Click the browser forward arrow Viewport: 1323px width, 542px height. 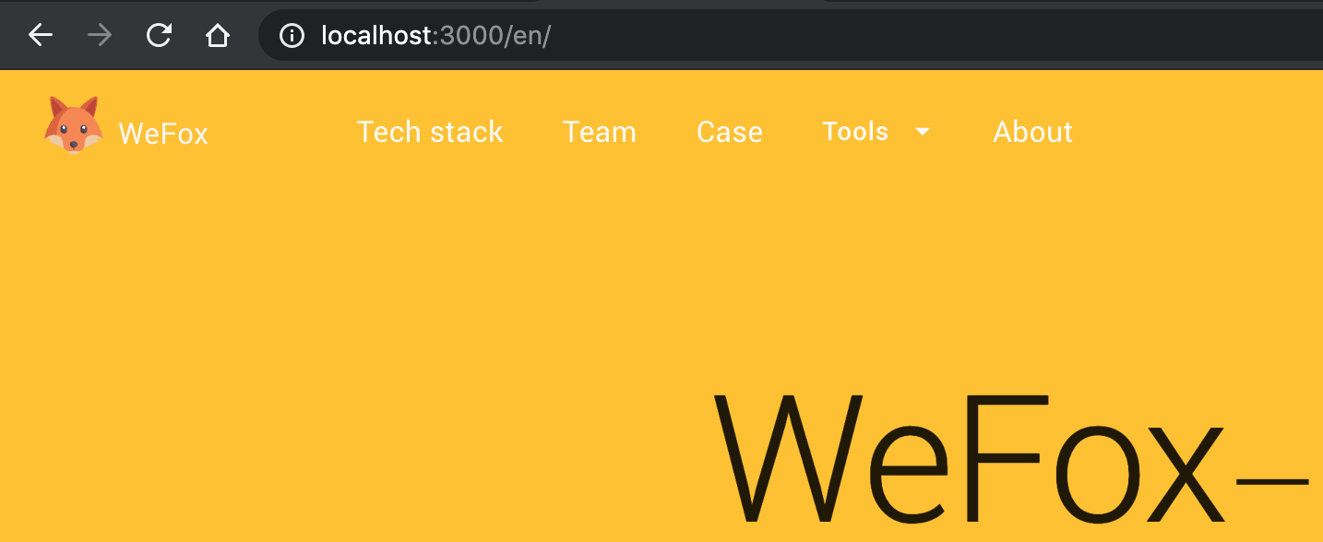click(100, 36)
